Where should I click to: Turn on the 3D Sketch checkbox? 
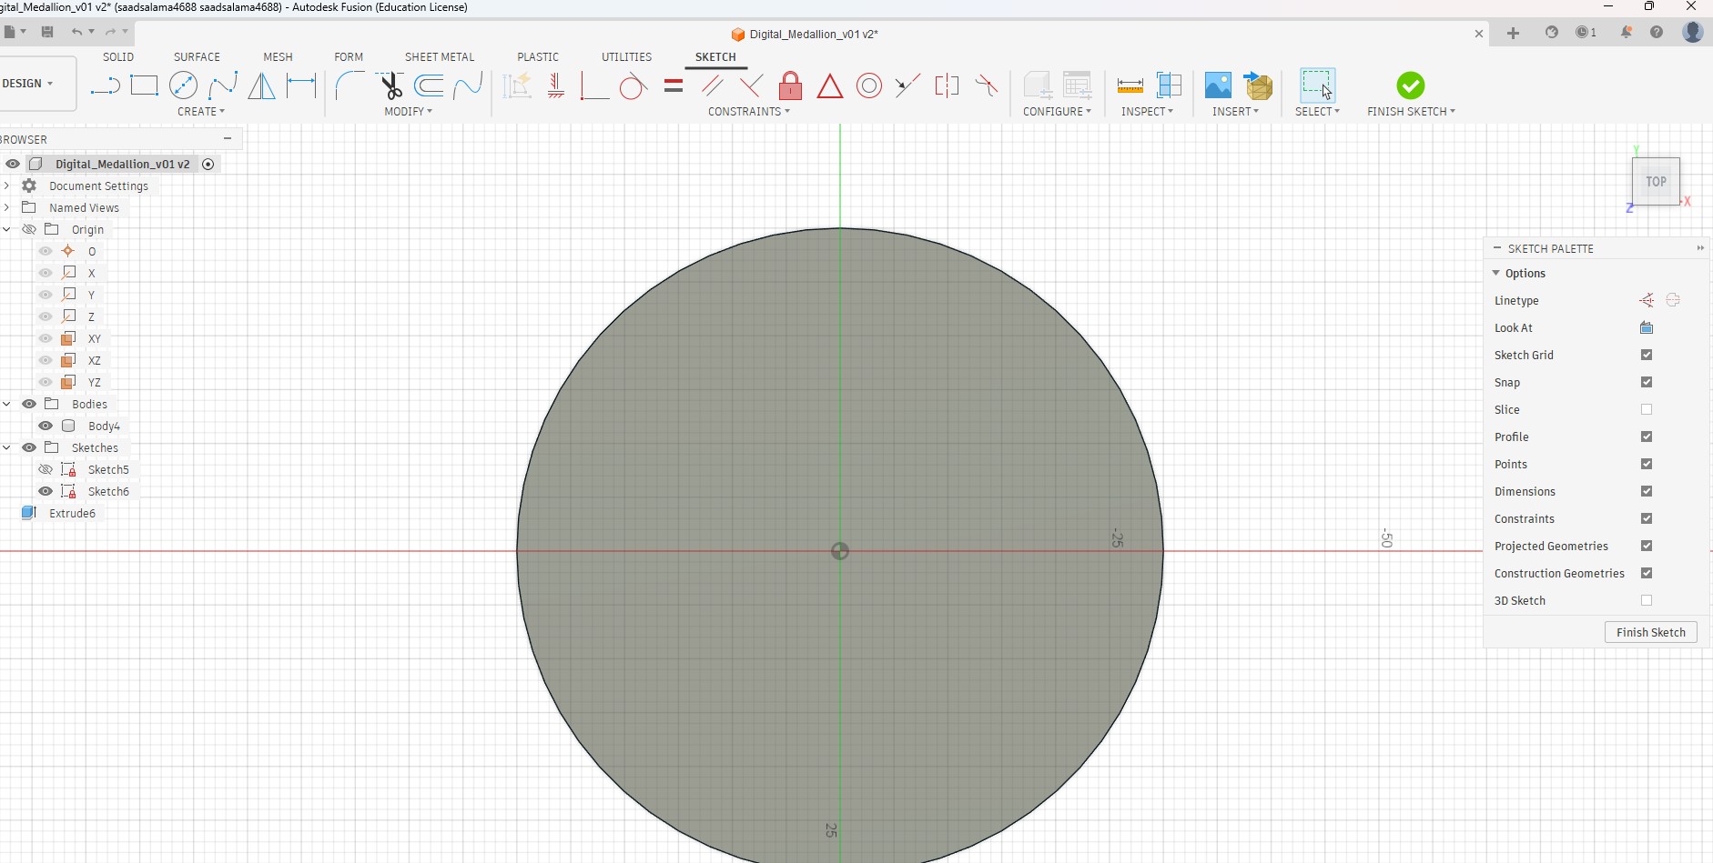click(x=1647, y=600)
